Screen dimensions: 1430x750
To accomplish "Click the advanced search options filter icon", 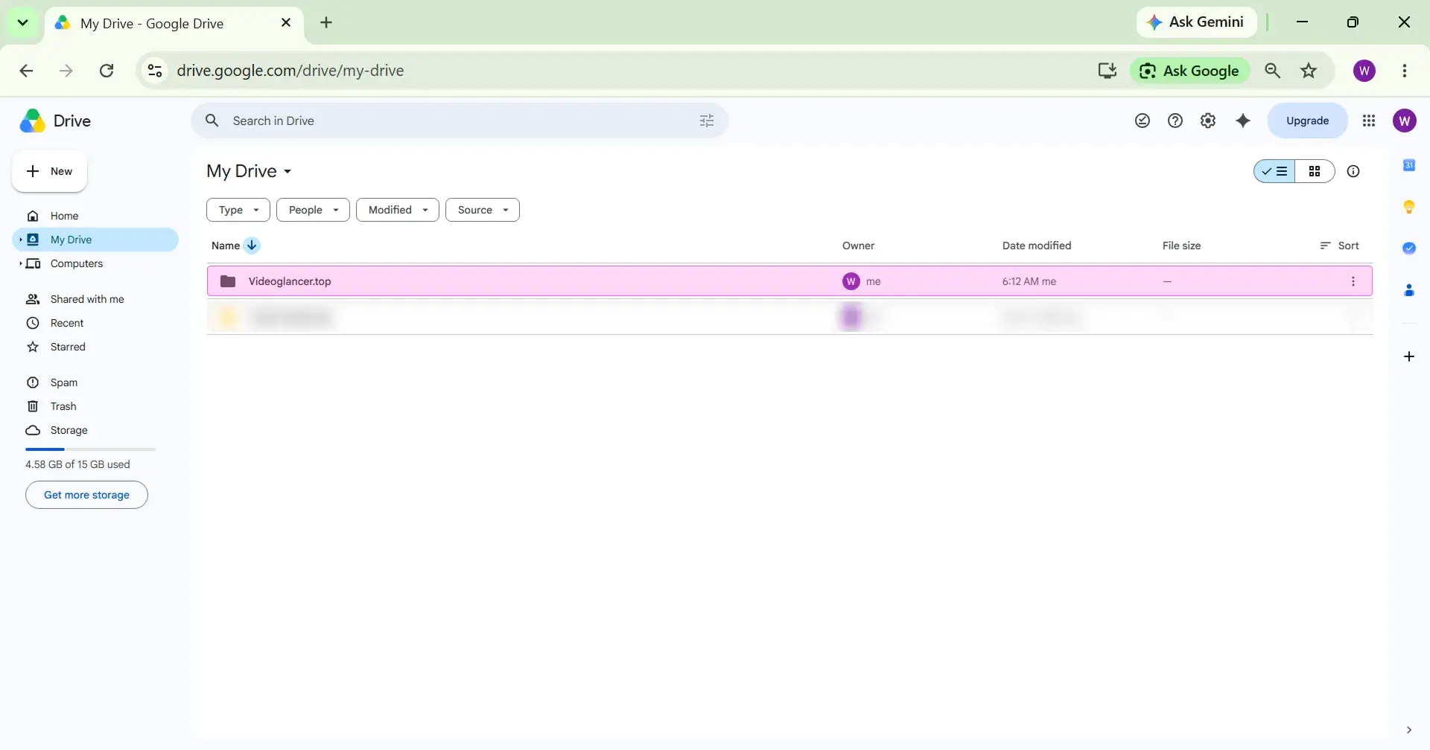I will coord(707,121).
